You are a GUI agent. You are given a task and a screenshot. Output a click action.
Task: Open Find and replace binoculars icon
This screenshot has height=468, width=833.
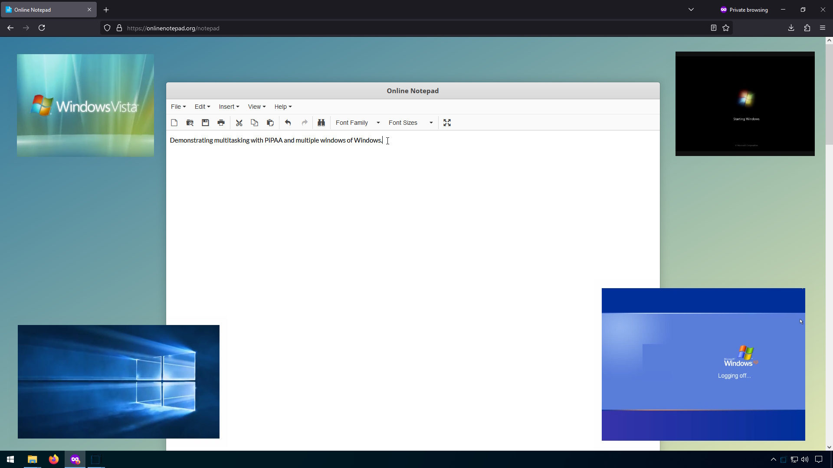pyautogui.click(x=321, y=123)
